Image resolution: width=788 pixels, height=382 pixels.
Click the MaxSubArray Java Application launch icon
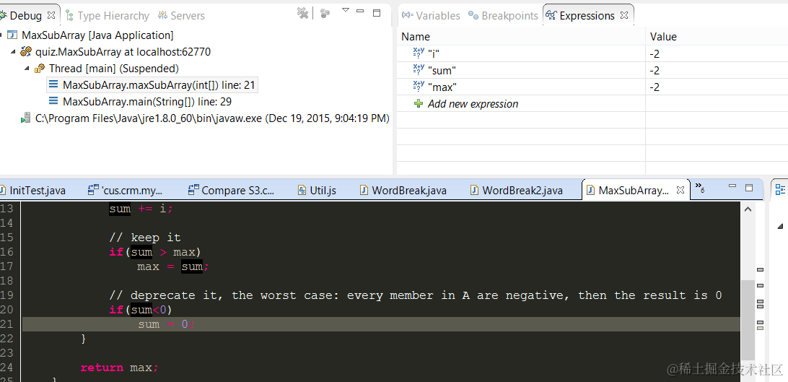[x=12, y=35]
